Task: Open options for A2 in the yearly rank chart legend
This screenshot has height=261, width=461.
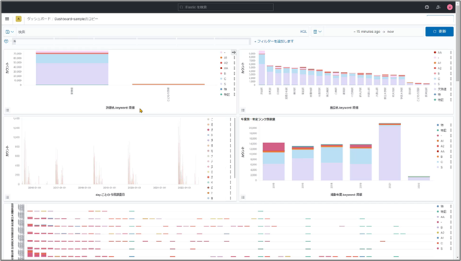Action: 450,146
